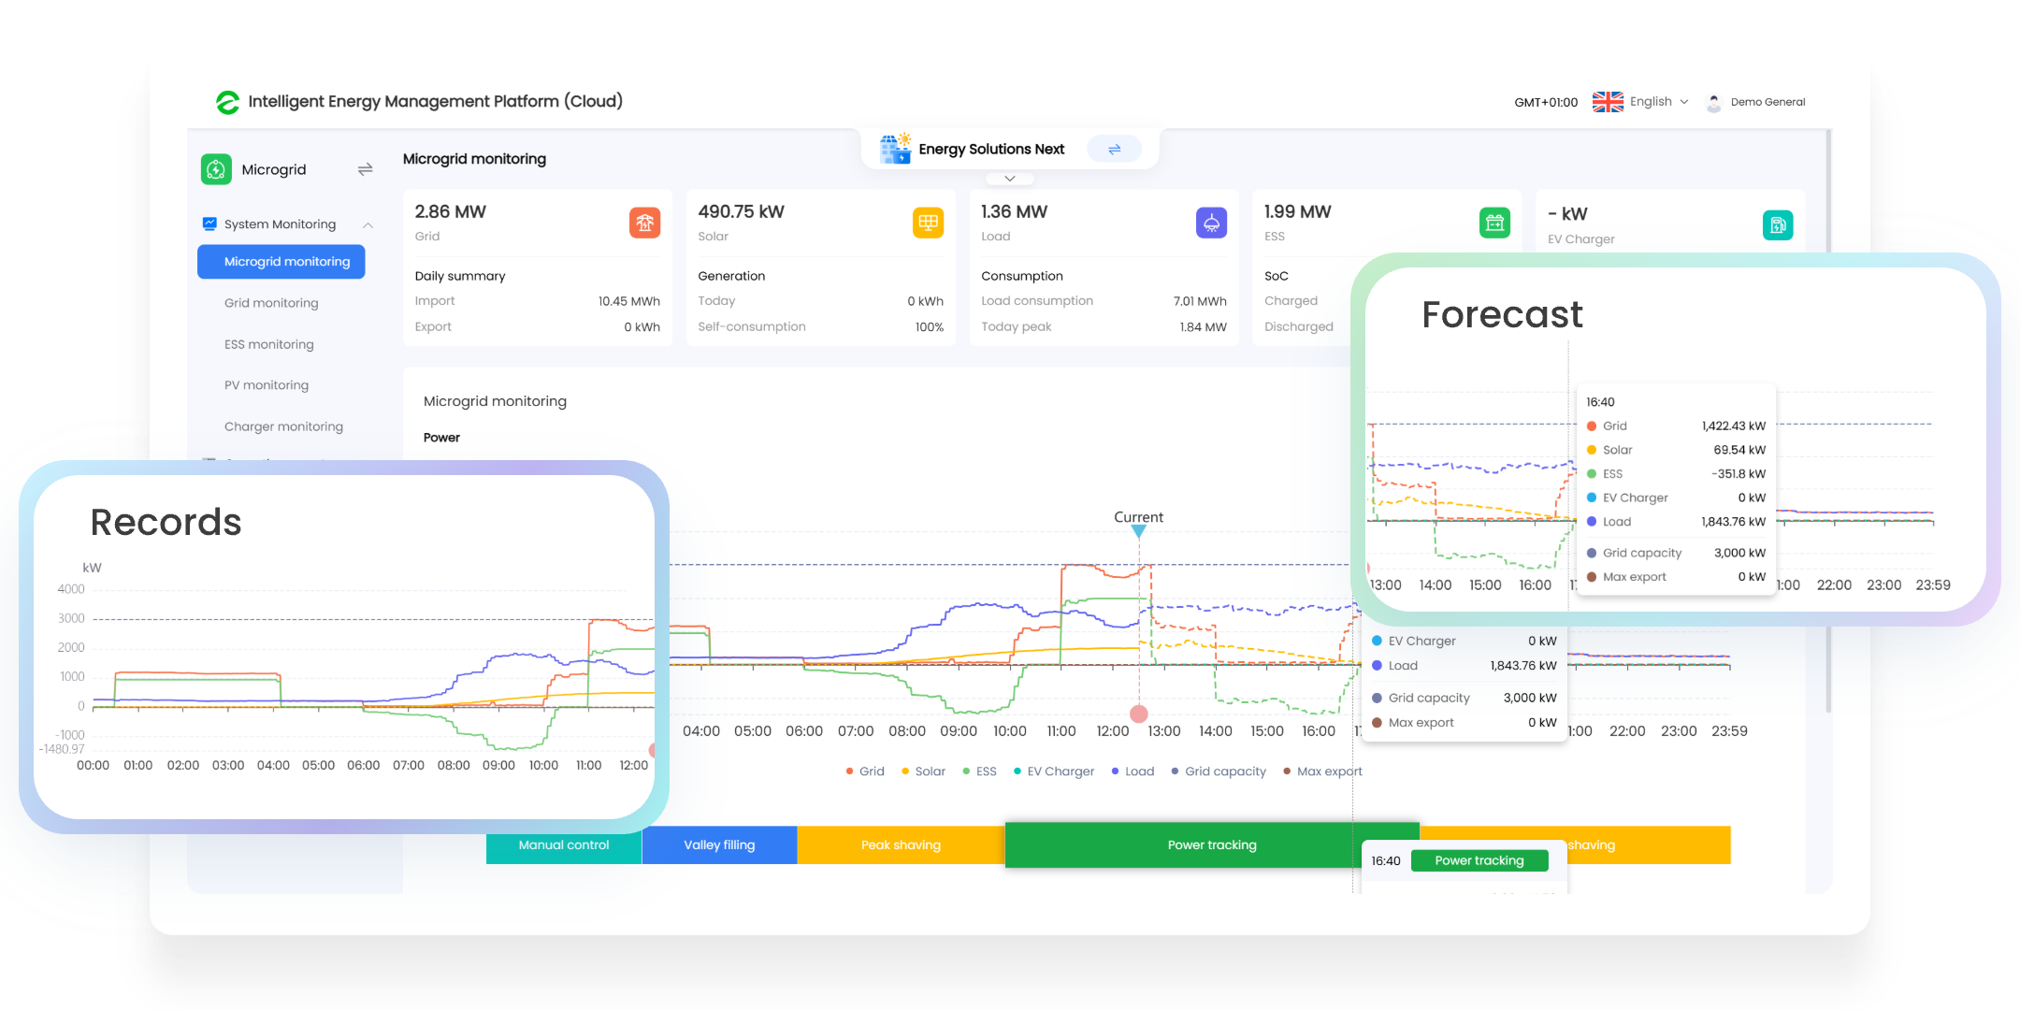Screen dimensions: 2020x1010
Task: Open Grid monitoring page
Action: (271, 303)
